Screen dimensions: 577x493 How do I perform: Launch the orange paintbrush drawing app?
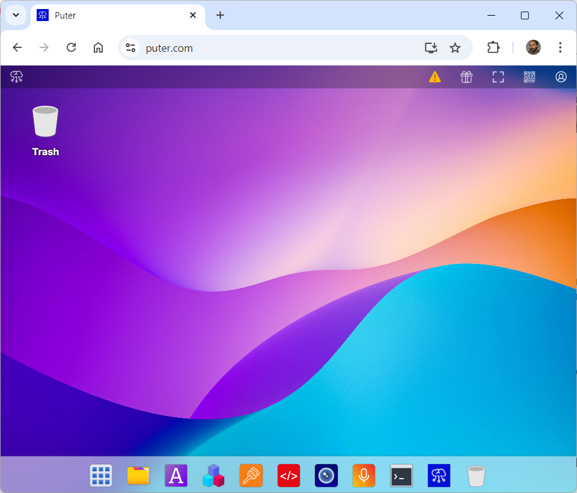251,476
